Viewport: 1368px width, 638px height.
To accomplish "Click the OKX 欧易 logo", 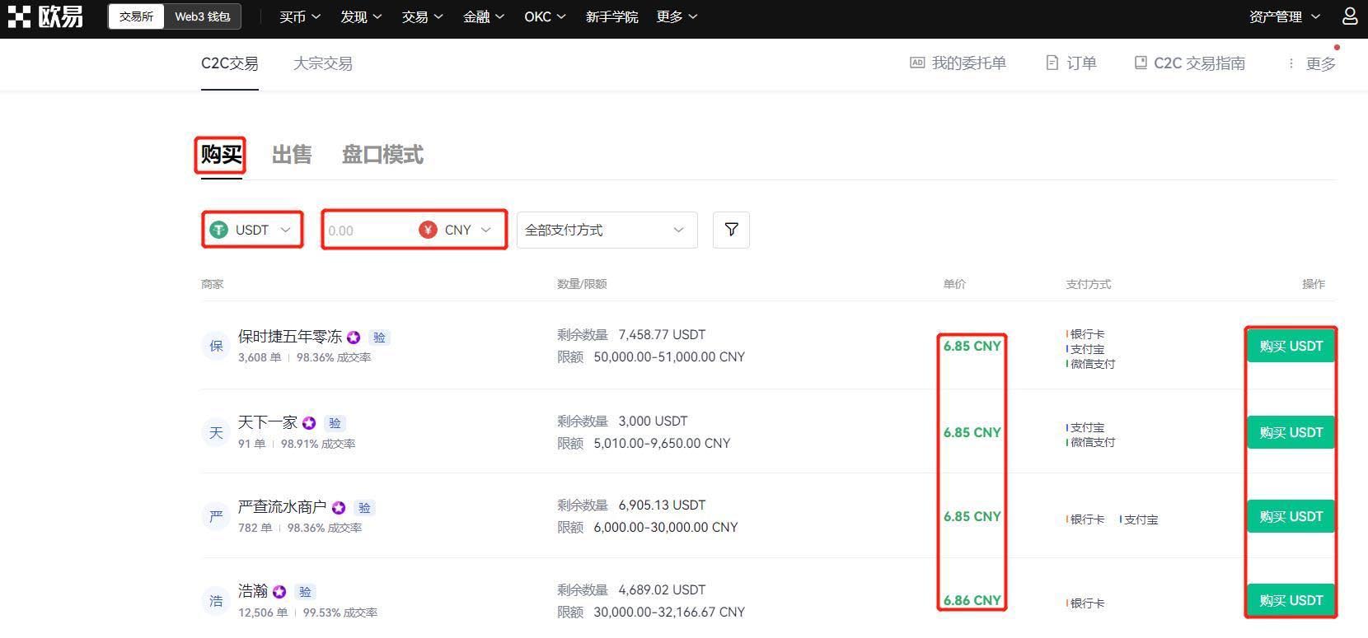I will [x=45, y=16].
